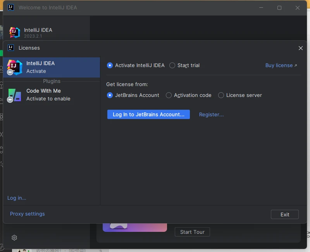Click IntelliJ IDEA 2023.2.1 logo in Welcome window

coord(15,33)
